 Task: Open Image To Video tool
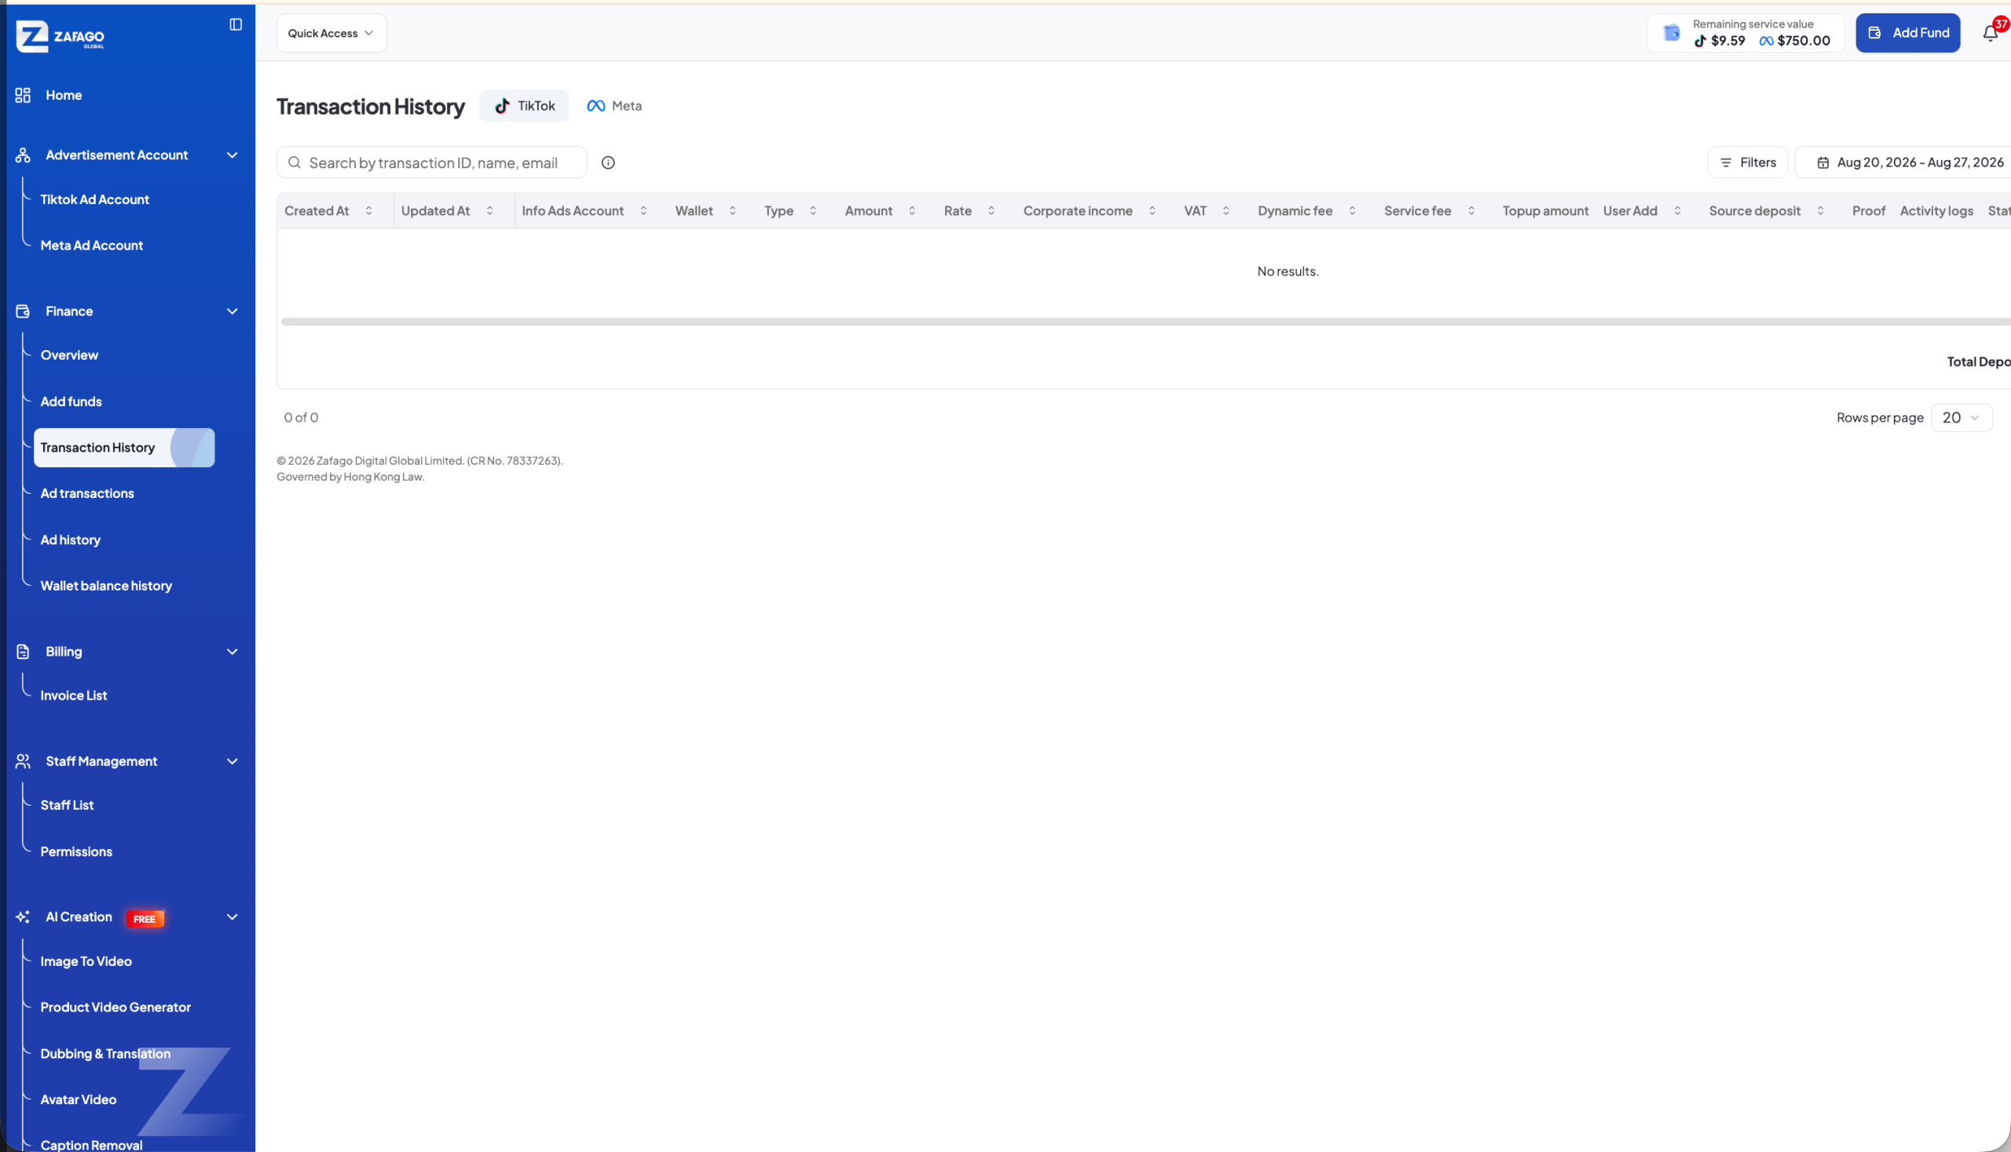tap(86, 961)
